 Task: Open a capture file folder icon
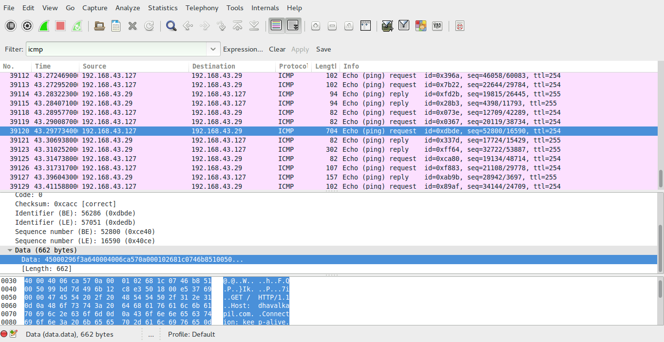(x=99, y=26)
